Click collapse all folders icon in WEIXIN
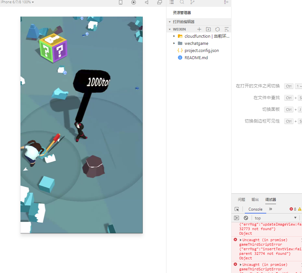This screenshot has height=273, width=302. pos(227,29)
